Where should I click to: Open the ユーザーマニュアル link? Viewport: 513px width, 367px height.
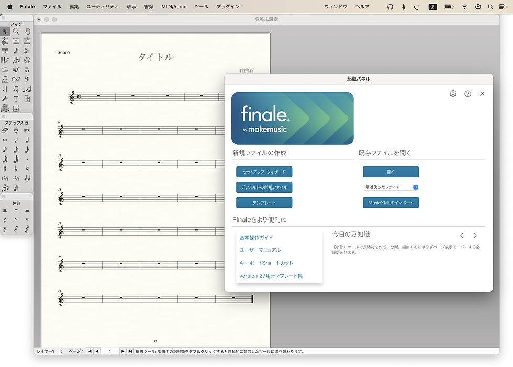point(260,250)
